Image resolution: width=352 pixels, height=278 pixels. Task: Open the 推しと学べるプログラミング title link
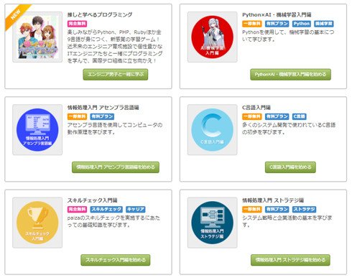pos(100,14)
